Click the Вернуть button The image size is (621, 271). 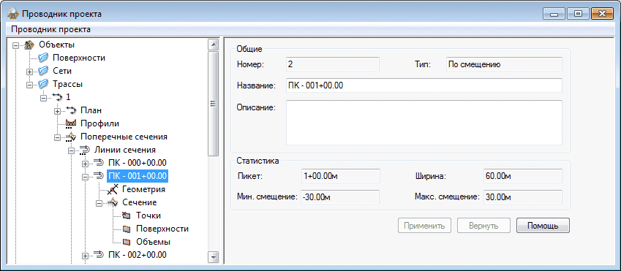483,226
